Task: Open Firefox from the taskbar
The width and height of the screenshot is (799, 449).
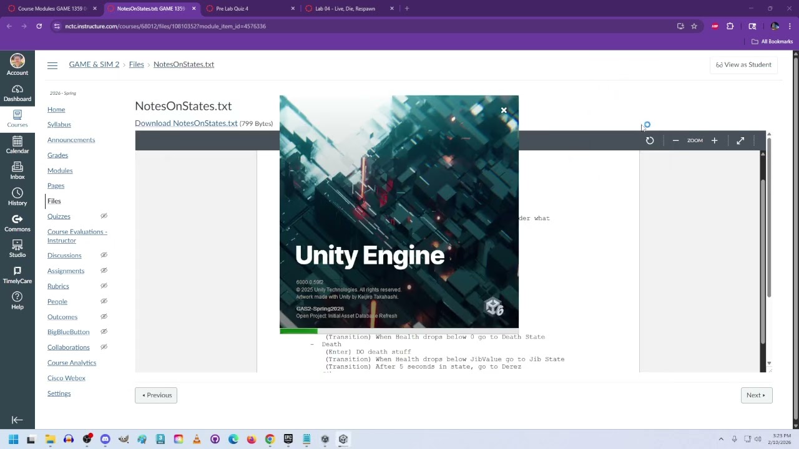Action: [x=252, y=439]
